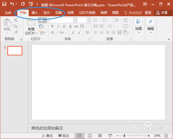Clear all formatting with eraser icon
This screenshot has height=139, width=173.
click(87, 32)
